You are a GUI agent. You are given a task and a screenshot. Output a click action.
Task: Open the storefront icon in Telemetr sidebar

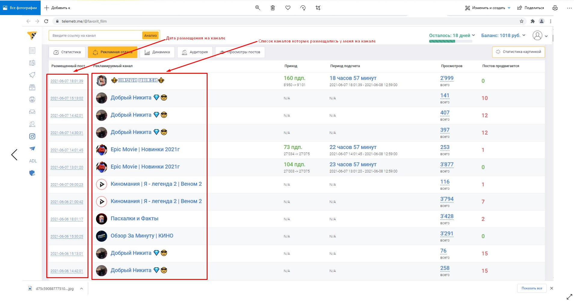pyautogui.click(x=32, y=87)
